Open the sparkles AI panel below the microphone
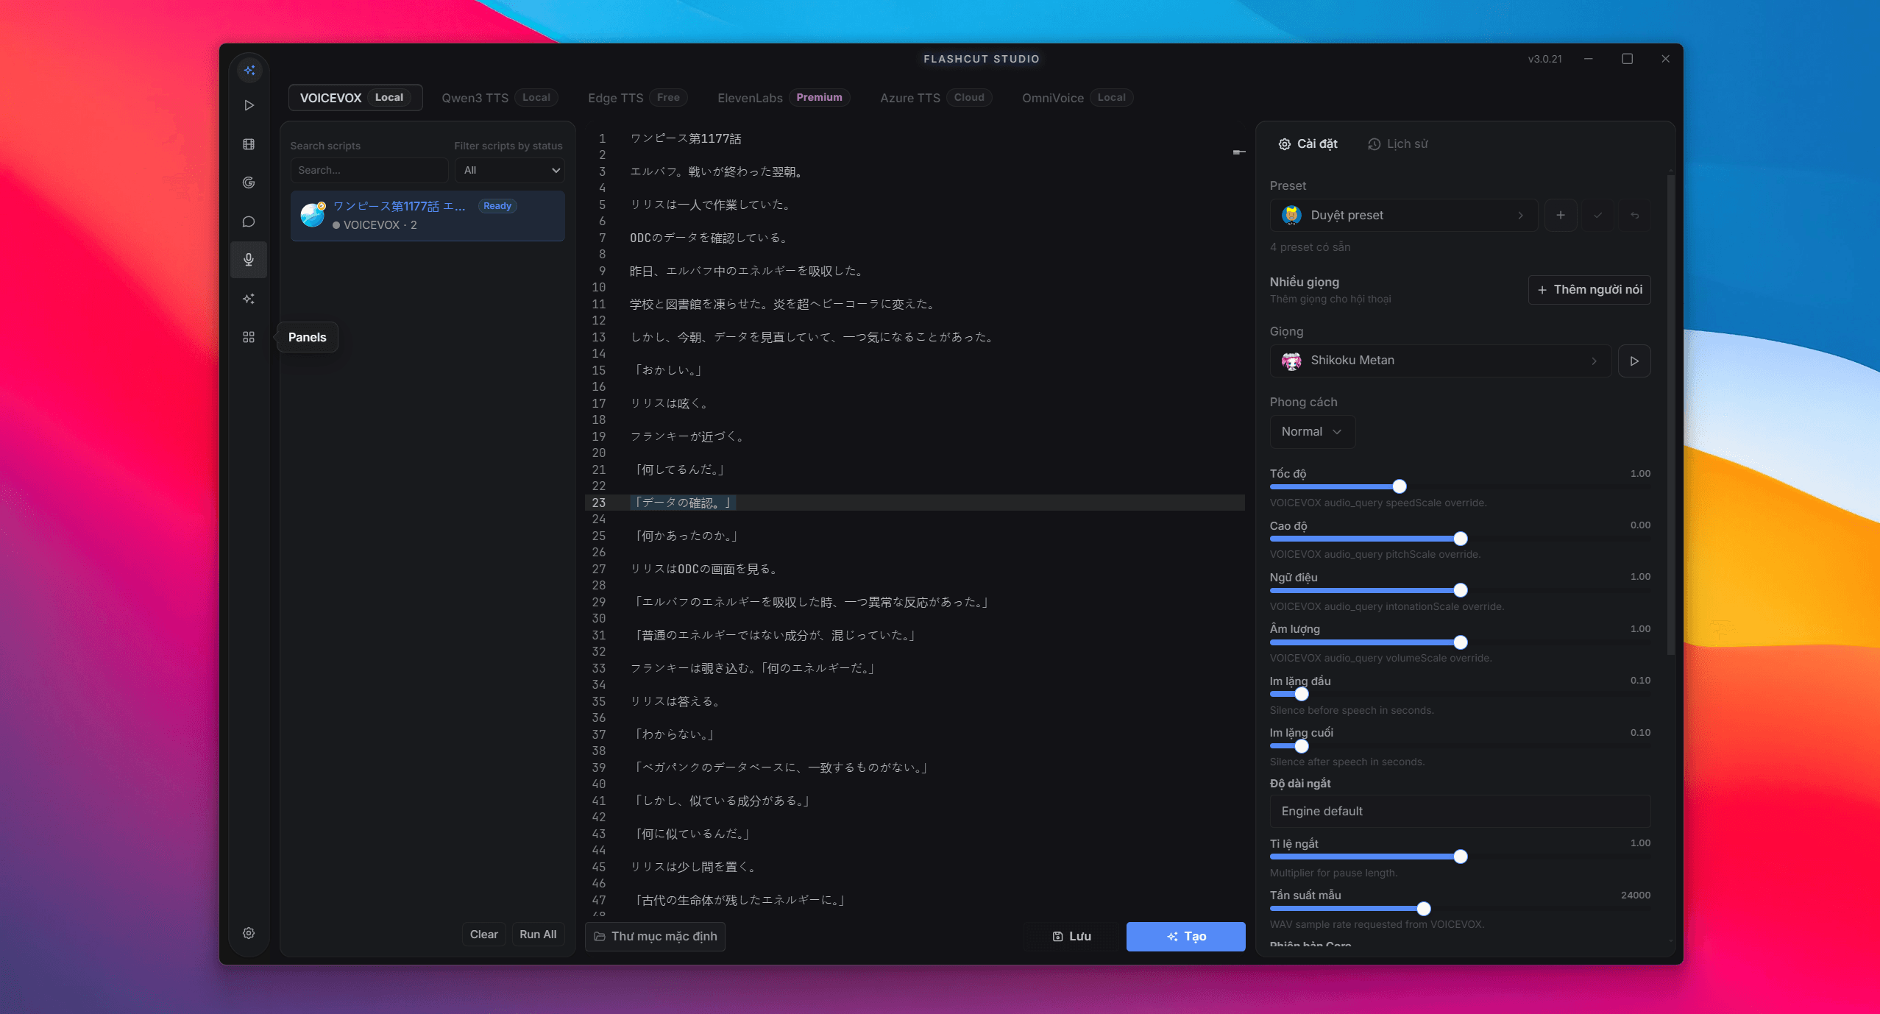 pyautogui.click(x=249, y=299)
